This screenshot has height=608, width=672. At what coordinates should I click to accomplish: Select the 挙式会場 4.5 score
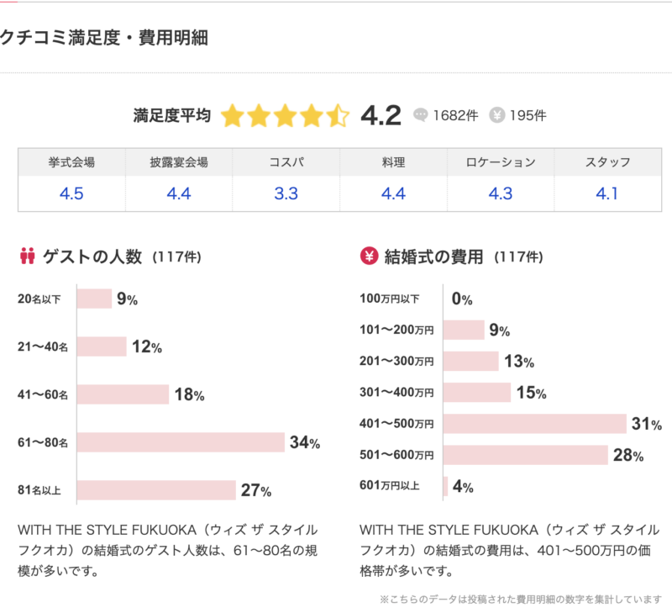pyautogui.click(x=71, y=194)
